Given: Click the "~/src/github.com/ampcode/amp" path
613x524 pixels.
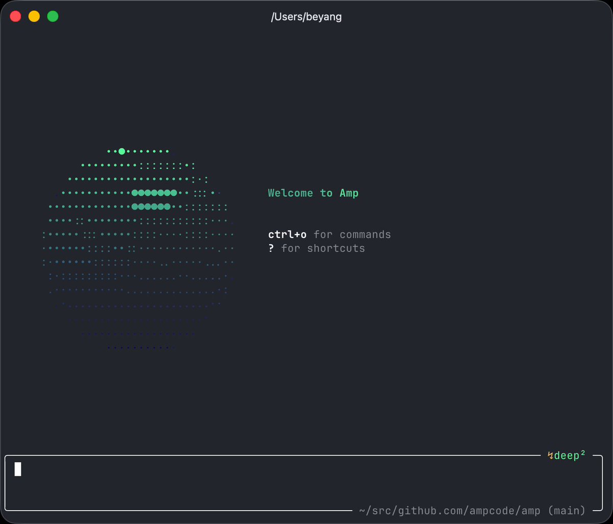Looking at the screenshot, I should [x=450, y=510].
